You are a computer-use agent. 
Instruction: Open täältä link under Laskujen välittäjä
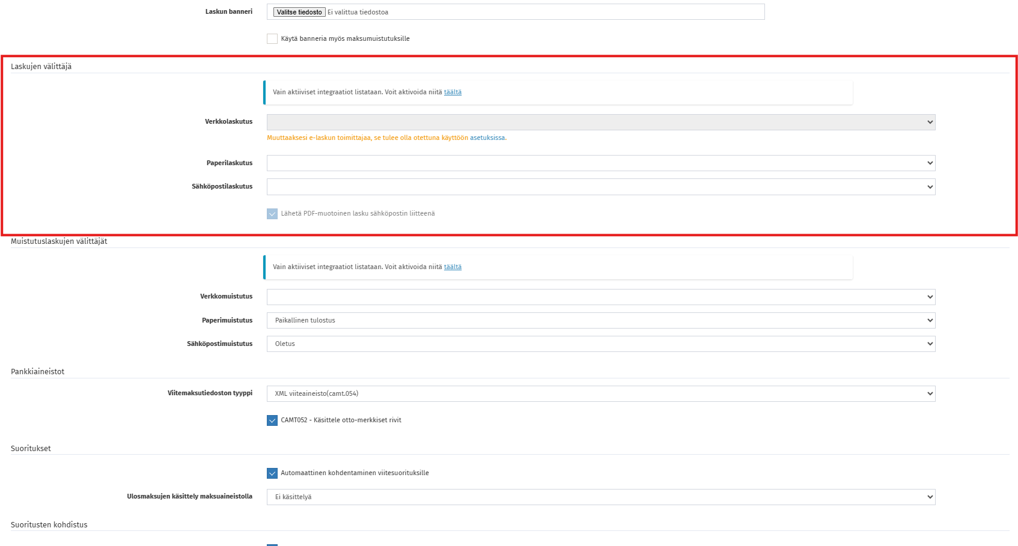[453, 92]
